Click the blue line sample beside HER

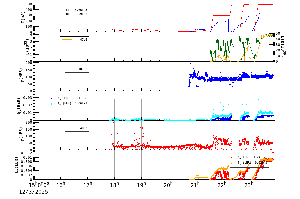coord(59,14)
